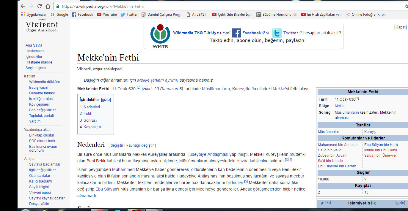408x211 pixels.
Task: Click footnote reference [5]
Action: pos(246,181)
